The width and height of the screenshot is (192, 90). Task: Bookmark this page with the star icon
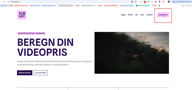coord(135,2)
